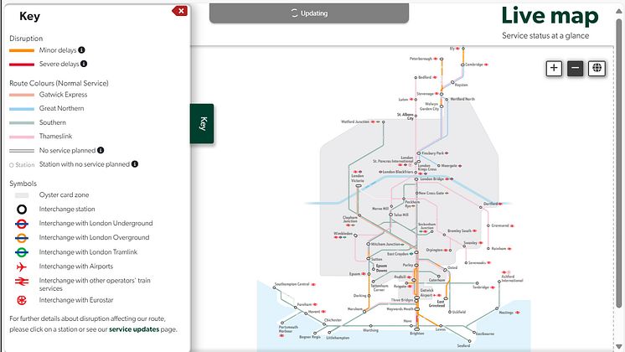Click the Interchange with Eurostar symbol
The image size is (625, 352).
[23, 299]
